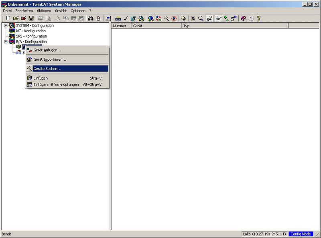Open the Aktionen menu

coord(44,11)
